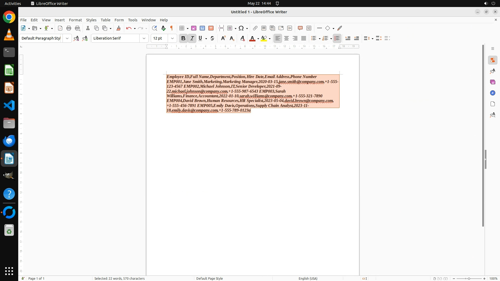
Task: Click the Export as PDF icon
Action: 60,28
